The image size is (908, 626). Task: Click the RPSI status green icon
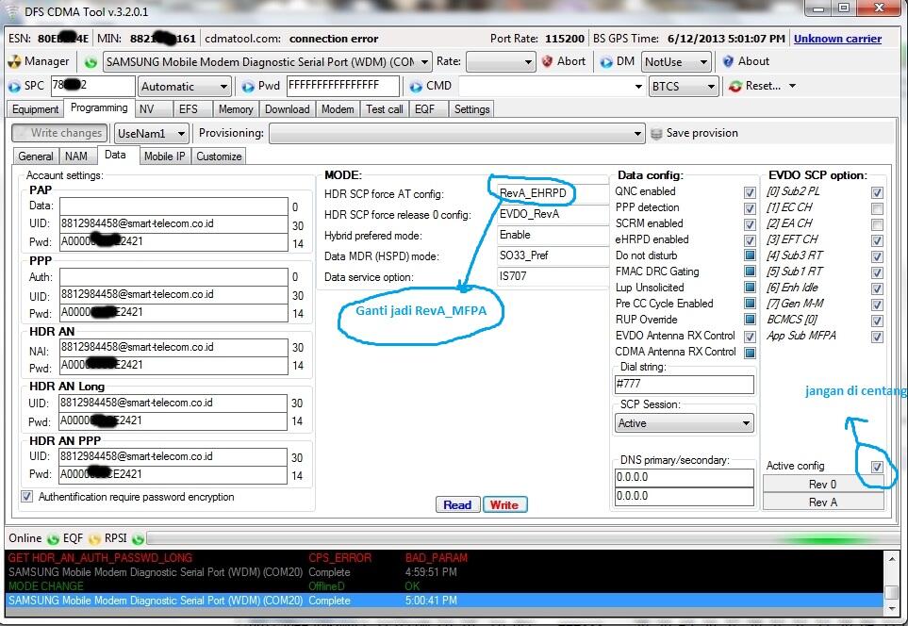[x=138, y=539]
